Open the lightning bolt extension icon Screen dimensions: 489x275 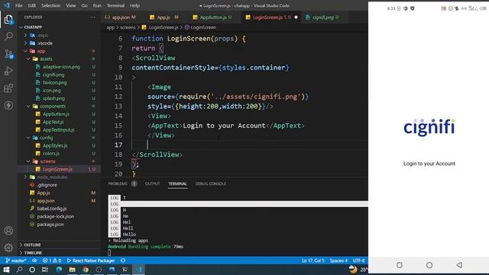tap(8, 105)
